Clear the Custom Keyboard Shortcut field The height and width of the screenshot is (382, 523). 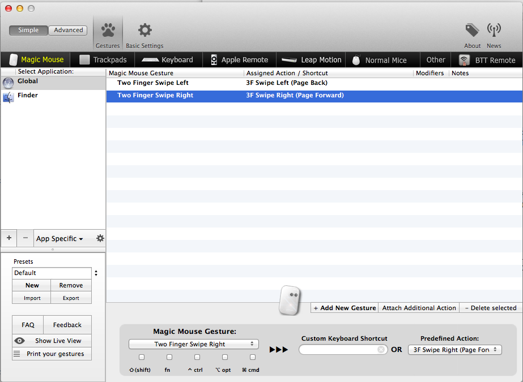pos(381,349)
